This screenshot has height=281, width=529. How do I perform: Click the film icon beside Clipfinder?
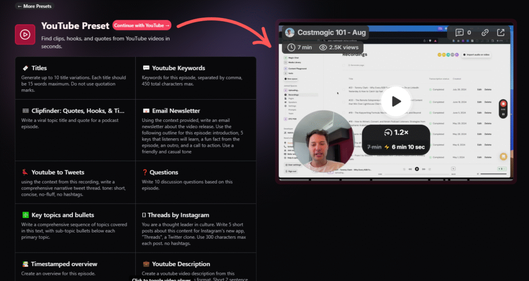(25, 111)
